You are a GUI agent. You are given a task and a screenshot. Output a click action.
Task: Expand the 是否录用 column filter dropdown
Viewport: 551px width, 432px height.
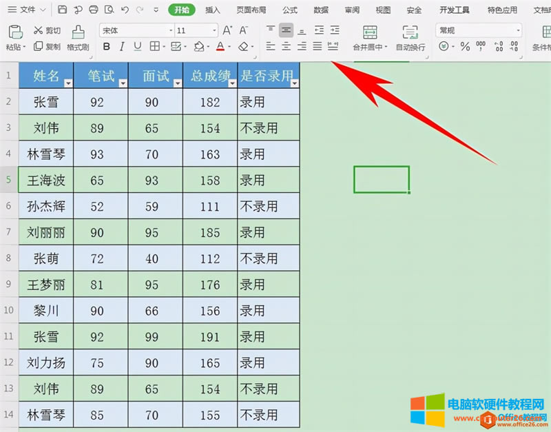click(295, 83)
